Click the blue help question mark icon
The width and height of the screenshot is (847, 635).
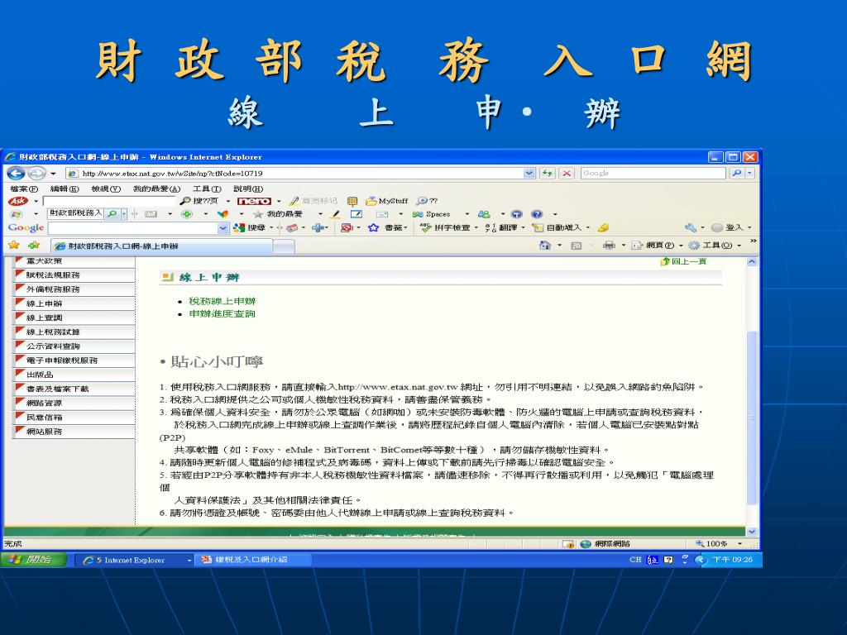[x=536, y=214]
